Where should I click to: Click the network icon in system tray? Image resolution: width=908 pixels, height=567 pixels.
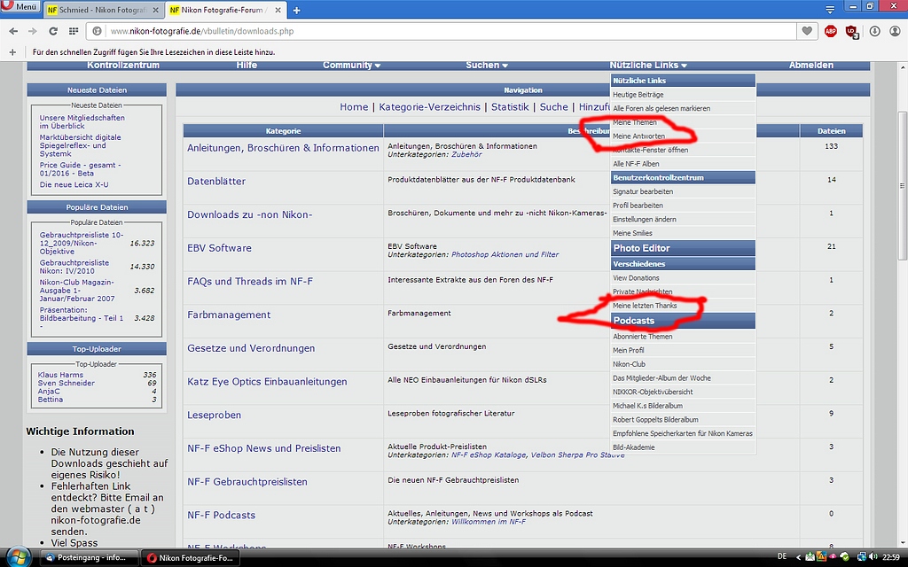click(x=861, y=556)
